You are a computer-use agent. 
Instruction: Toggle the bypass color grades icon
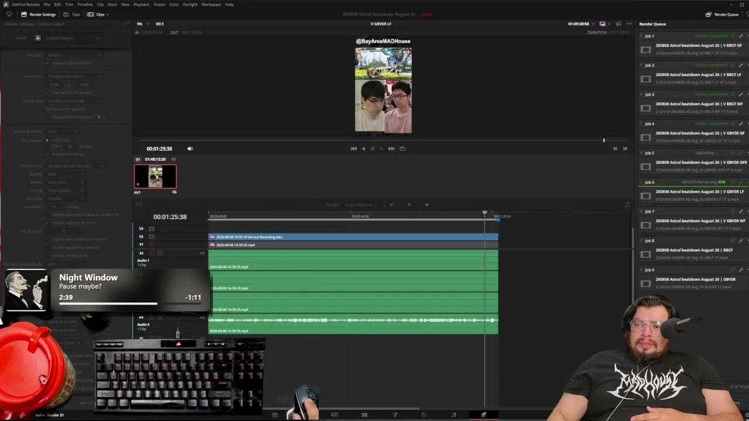(x=619, y=24)
